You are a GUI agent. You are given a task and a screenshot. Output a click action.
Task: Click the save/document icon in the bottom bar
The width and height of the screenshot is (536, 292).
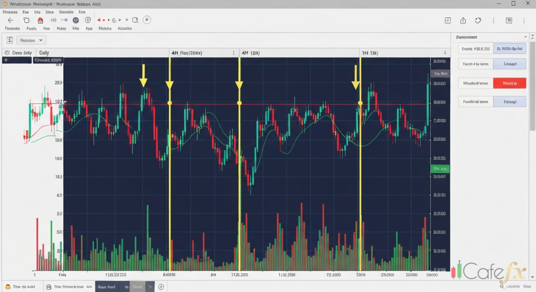[x=49, y=287]
